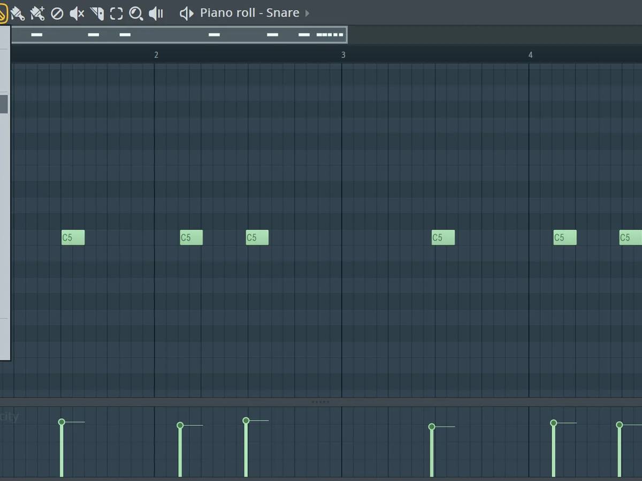Click the Piano roll - Snare title
Image resolution: width=642 pixels, height=481 pixels.
(249, 13)
